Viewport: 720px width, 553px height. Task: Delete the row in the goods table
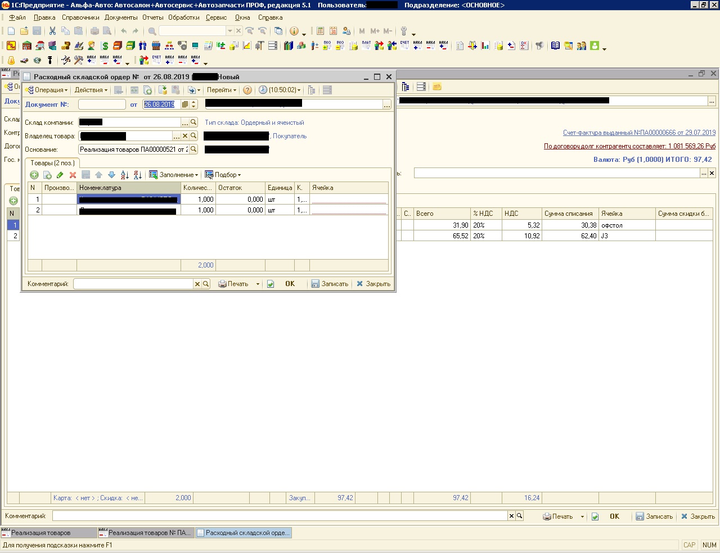[x=73, y=175]
